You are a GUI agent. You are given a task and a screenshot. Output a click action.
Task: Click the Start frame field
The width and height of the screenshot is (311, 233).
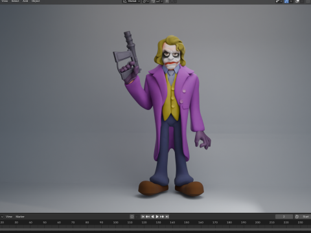tap(306, 216)
